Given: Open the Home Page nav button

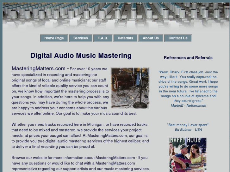Looking at the screenshot, I should pyautogui.click(x=54, y=38).
